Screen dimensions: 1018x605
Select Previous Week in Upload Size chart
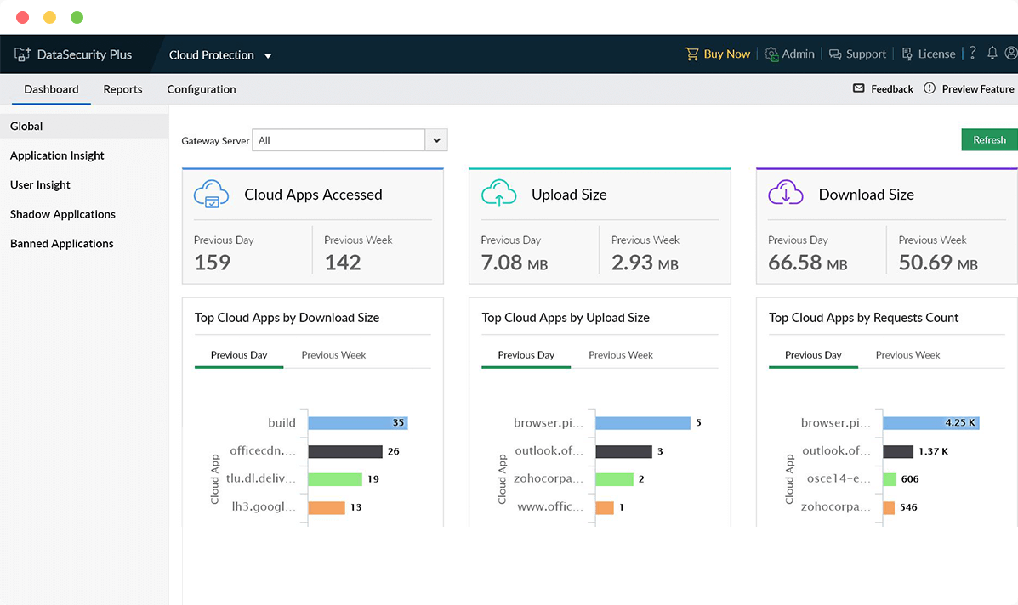[x=621, y=355]
